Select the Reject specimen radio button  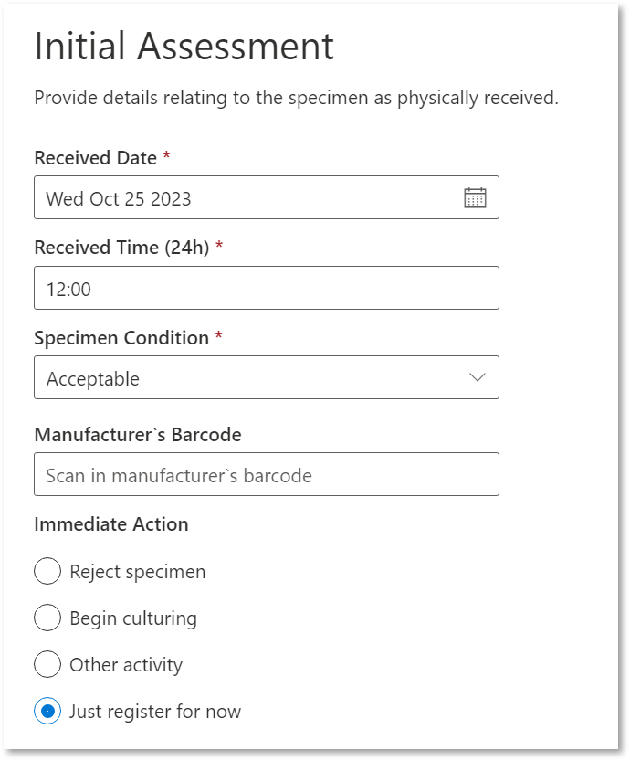(47, 571)
